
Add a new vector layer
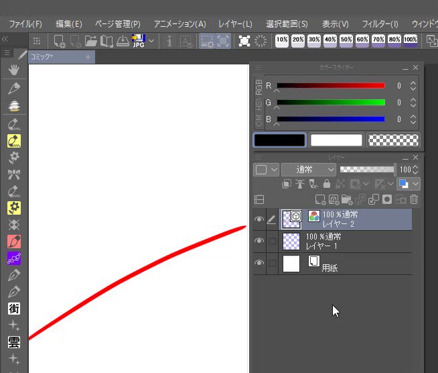coord(334,199)
